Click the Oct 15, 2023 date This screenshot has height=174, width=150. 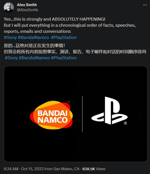point(32,169)
